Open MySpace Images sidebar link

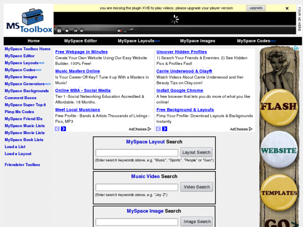click(21, 77)
